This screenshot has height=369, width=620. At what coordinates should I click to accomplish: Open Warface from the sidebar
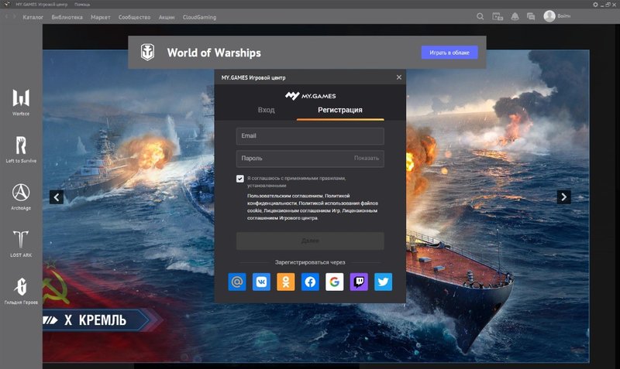(21, 102)
